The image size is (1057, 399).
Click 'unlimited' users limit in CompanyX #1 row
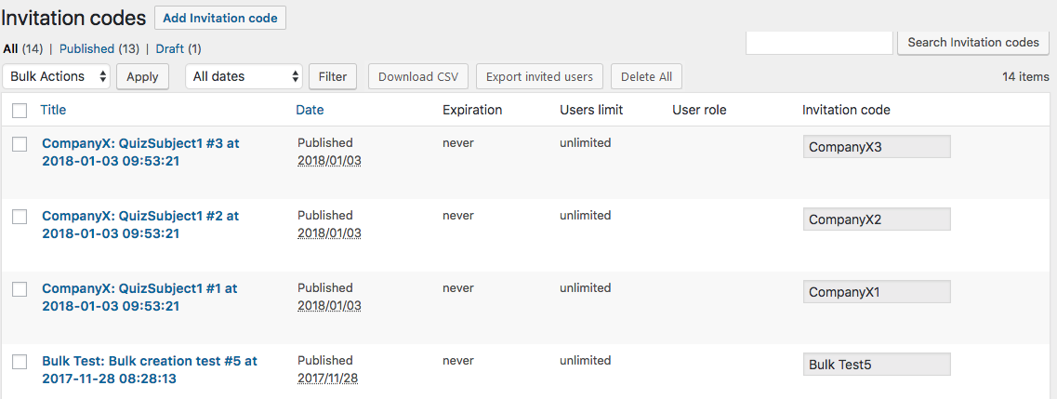585,287
